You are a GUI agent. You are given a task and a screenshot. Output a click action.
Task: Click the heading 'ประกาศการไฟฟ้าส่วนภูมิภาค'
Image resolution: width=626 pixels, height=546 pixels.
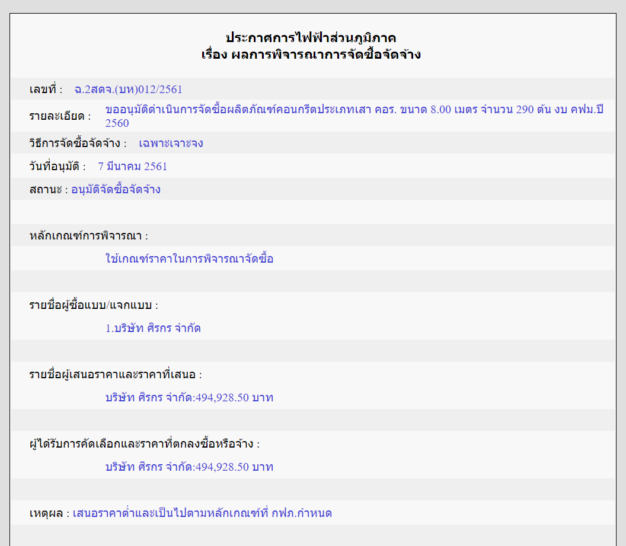pos(311,38)
